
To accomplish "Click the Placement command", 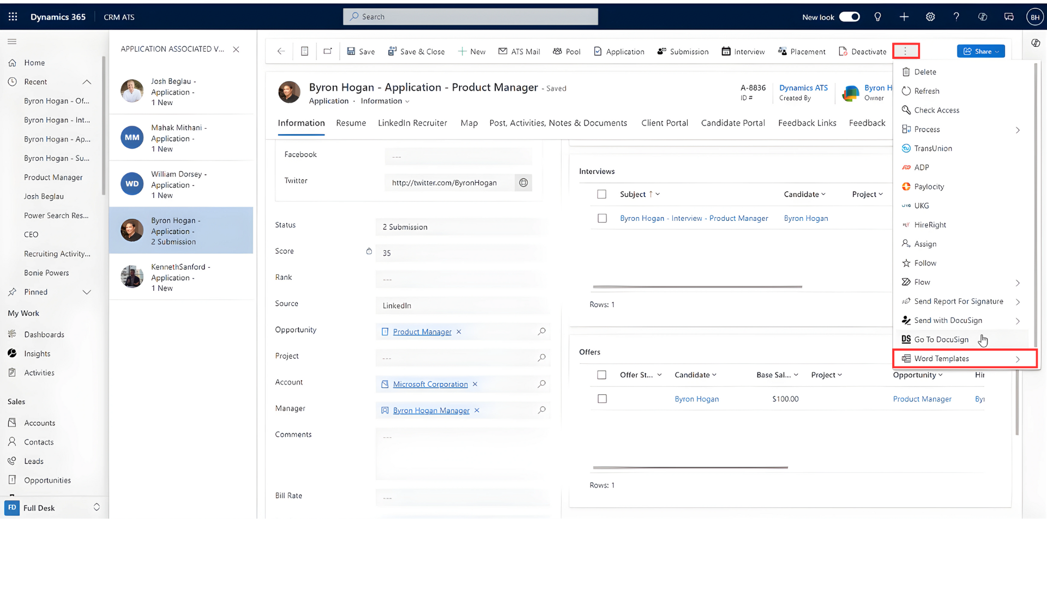I will 802,51.
